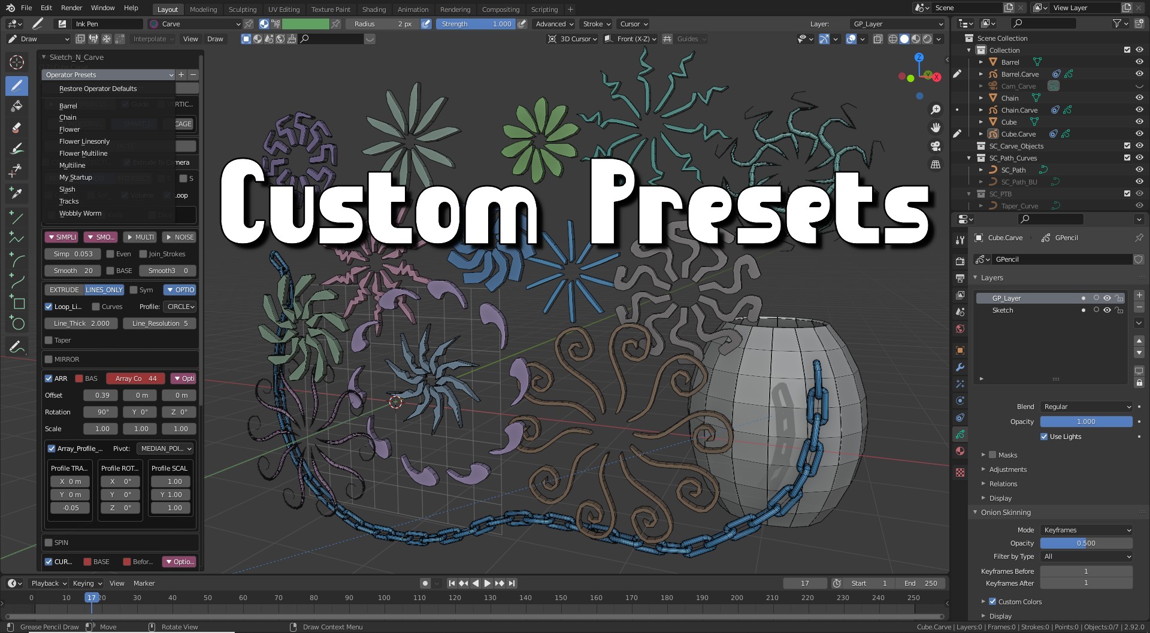Open the Blend Regular dropdown
1150x633 pixels.
pos(1086,407)
